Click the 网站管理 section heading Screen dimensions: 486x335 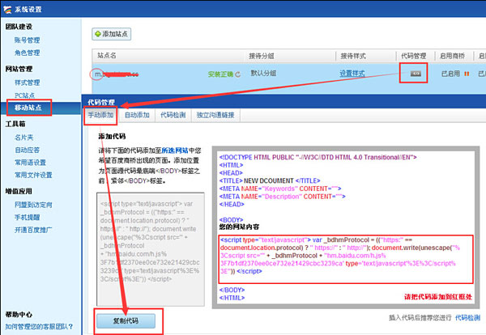[19, 69]
